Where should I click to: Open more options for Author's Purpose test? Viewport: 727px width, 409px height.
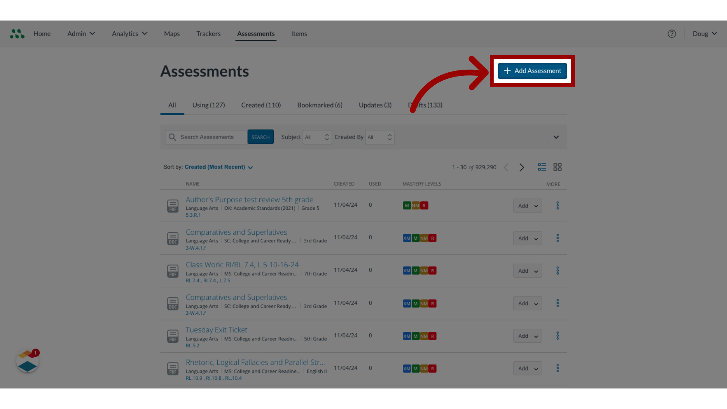click(x=557, y=206)
